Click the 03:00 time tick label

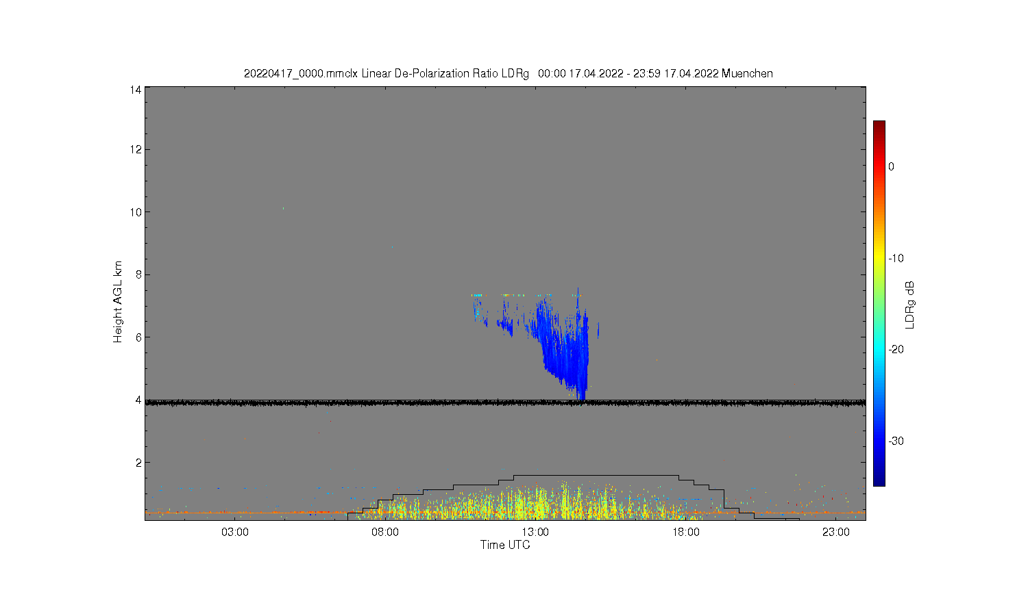coord(235,532)
